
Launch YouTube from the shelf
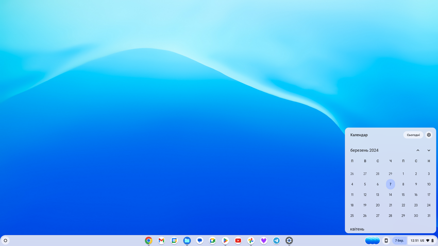pos(238,240)
